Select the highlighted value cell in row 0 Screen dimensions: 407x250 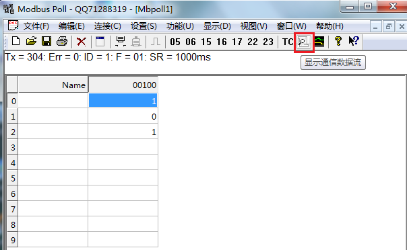pyautogui.click(x=123, y=100)
